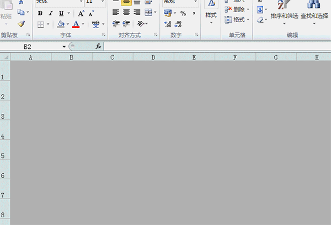
Task: Open the Font (字体) dialog launcher
Action: tap(104, 35)
